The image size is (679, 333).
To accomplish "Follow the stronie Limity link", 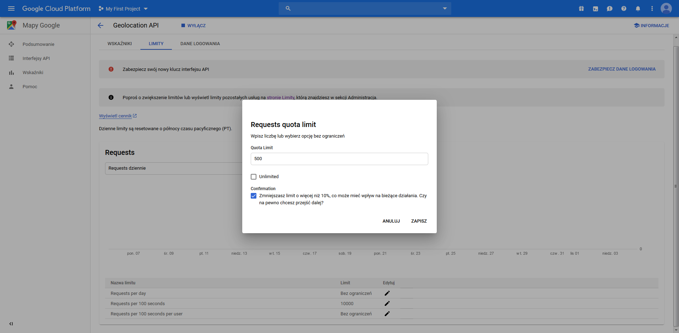I will tap(280, 98).
